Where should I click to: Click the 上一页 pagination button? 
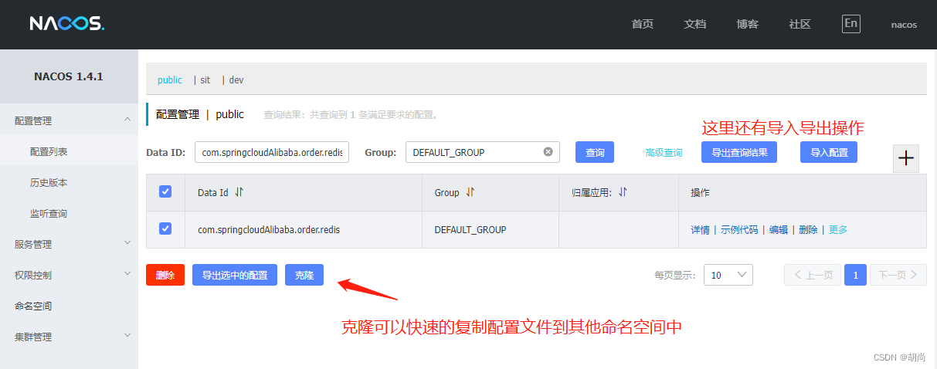813,275
